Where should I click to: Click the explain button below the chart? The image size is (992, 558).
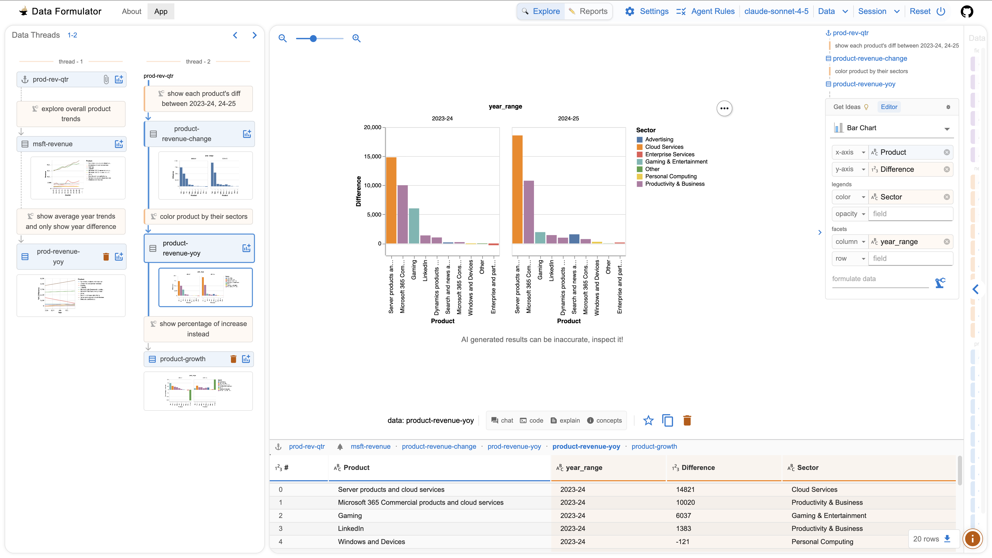tap(565, 421)
